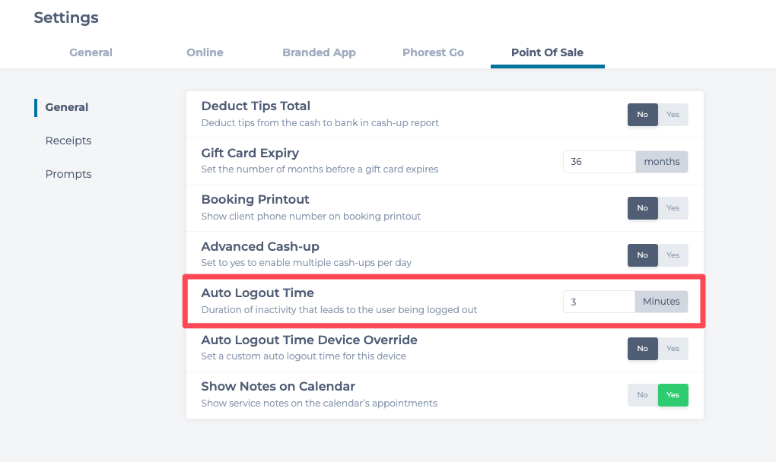Select the Point Of Sale tab
The width and height of the screenshot is (776, 462).
pyautogui.click(x=547, y=52)
